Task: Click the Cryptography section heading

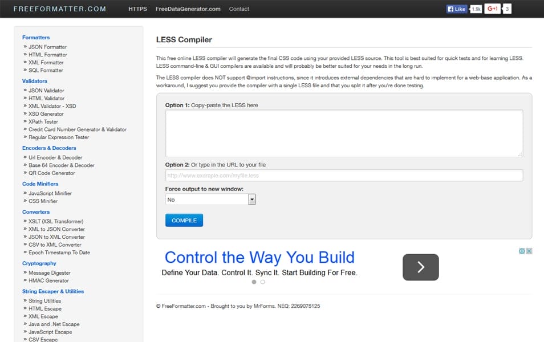Action: click(39, 263)
